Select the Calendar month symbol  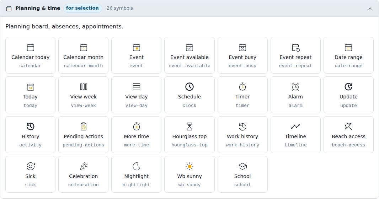click(x=84, y=55)
